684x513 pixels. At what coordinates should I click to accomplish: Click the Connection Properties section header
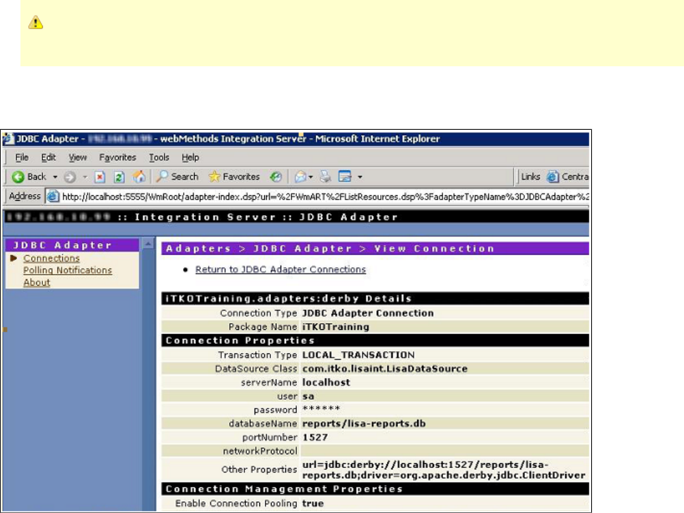coord(375,341)
